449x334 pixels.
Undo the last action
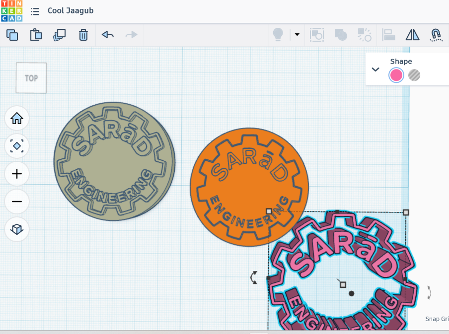coord(108,35)
